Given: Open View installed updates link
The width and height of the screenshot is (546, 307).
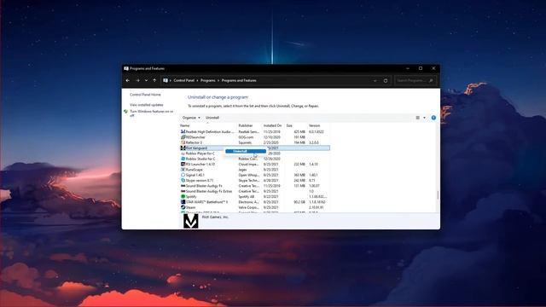Looking at the screenshot, I should pos(146,105).
